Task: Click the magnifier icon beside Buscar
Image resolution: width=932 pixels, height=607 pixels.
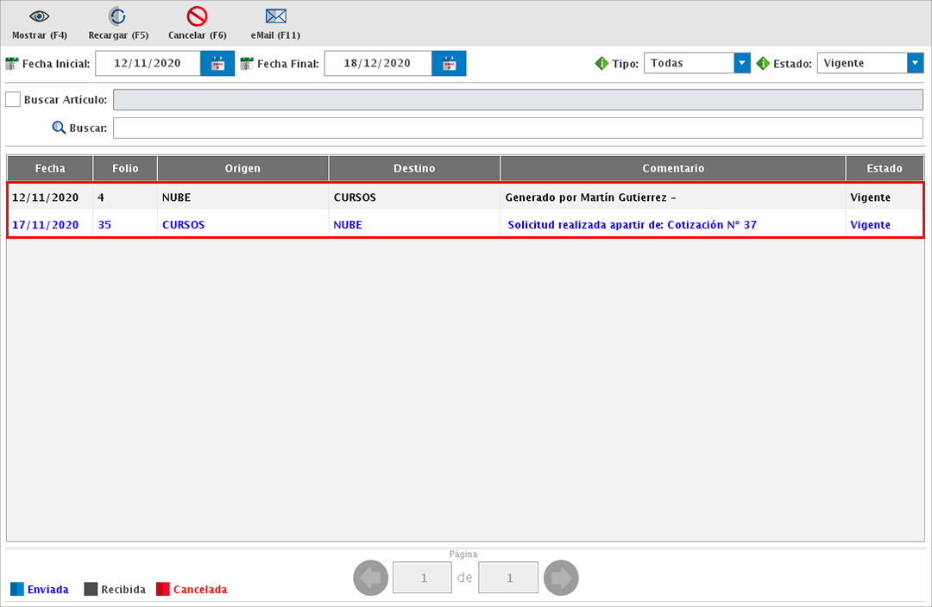Action: point(59,128)
